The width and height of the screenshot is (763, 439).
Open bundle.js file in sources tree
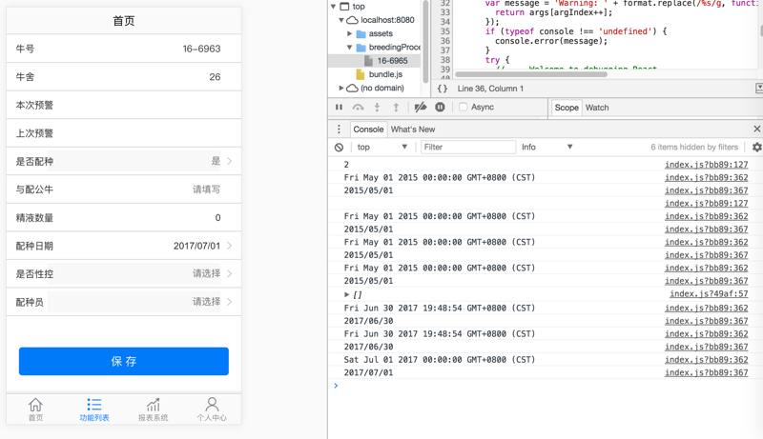385,74
